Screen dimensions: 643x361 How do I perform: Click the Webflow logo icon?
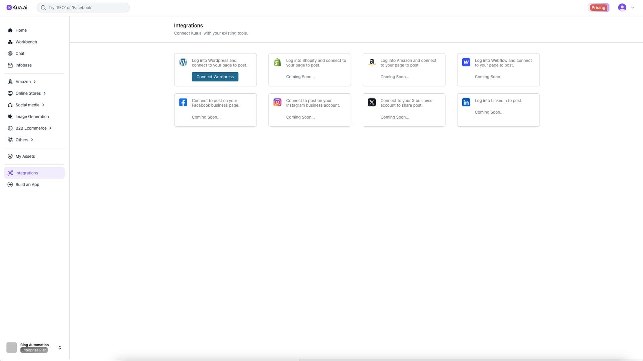pyautogui.click(x=466, y=62)
